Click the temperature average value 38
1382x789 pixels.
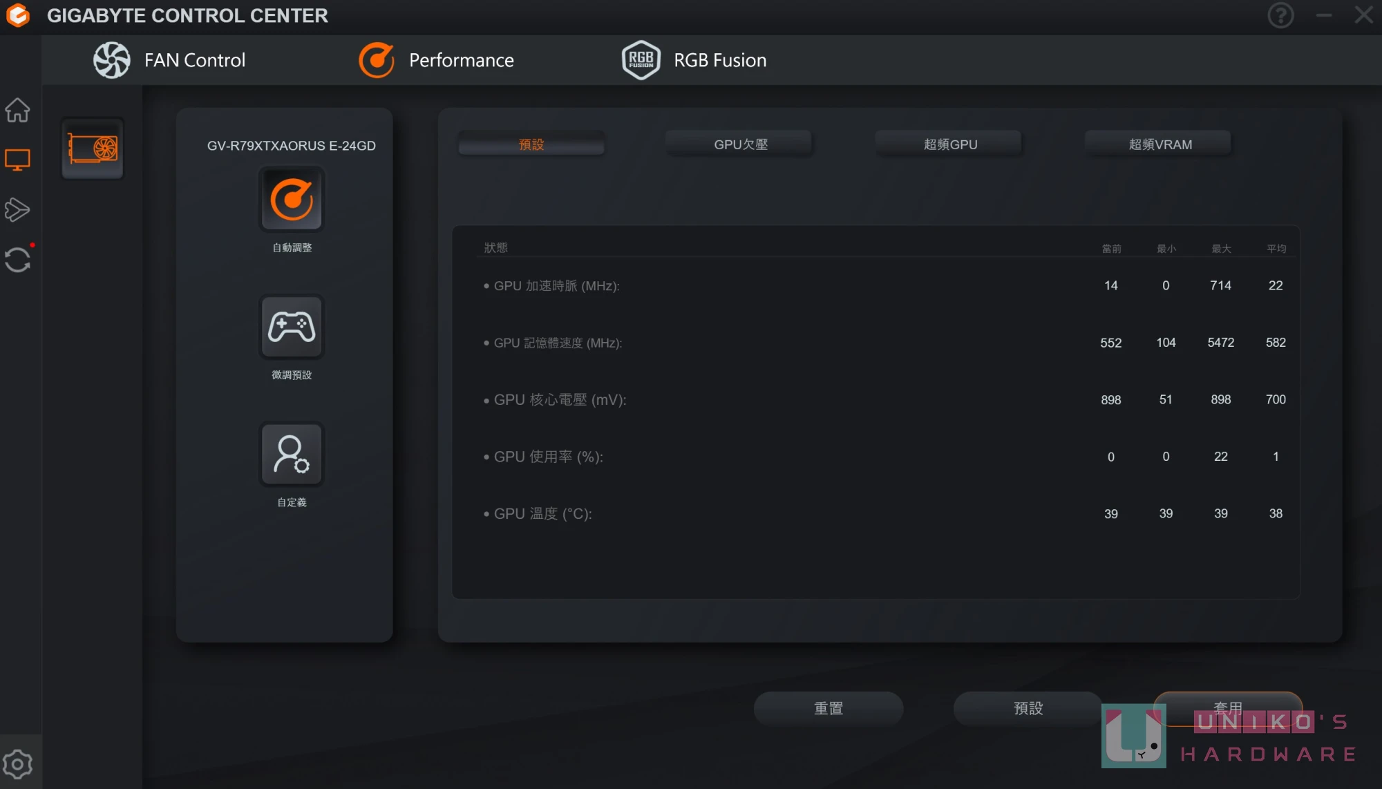[1276, 513]
